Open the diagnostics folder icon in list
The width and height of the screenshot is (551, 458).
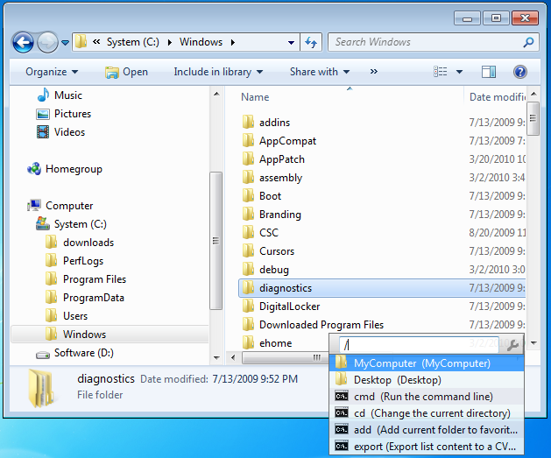(x=248, y=288)
